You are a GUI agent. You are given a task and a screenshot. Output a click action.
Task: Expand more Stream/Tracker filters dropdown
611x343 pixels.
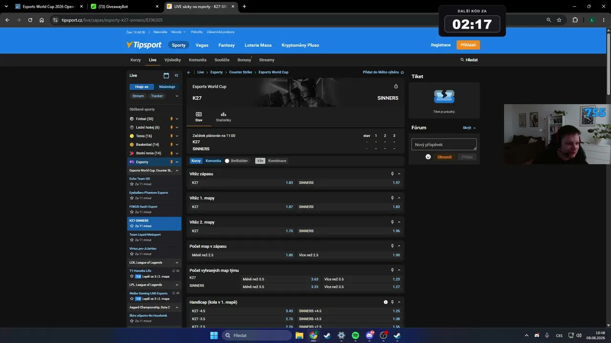(177, 96)
